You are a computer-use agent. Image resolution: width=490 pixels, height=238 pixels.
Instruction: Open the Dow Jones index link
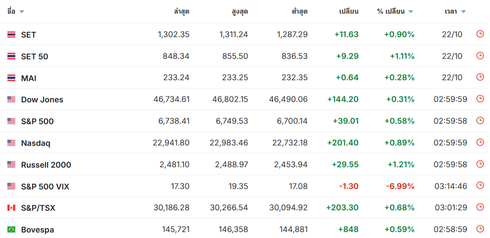[x=42, y=100]
